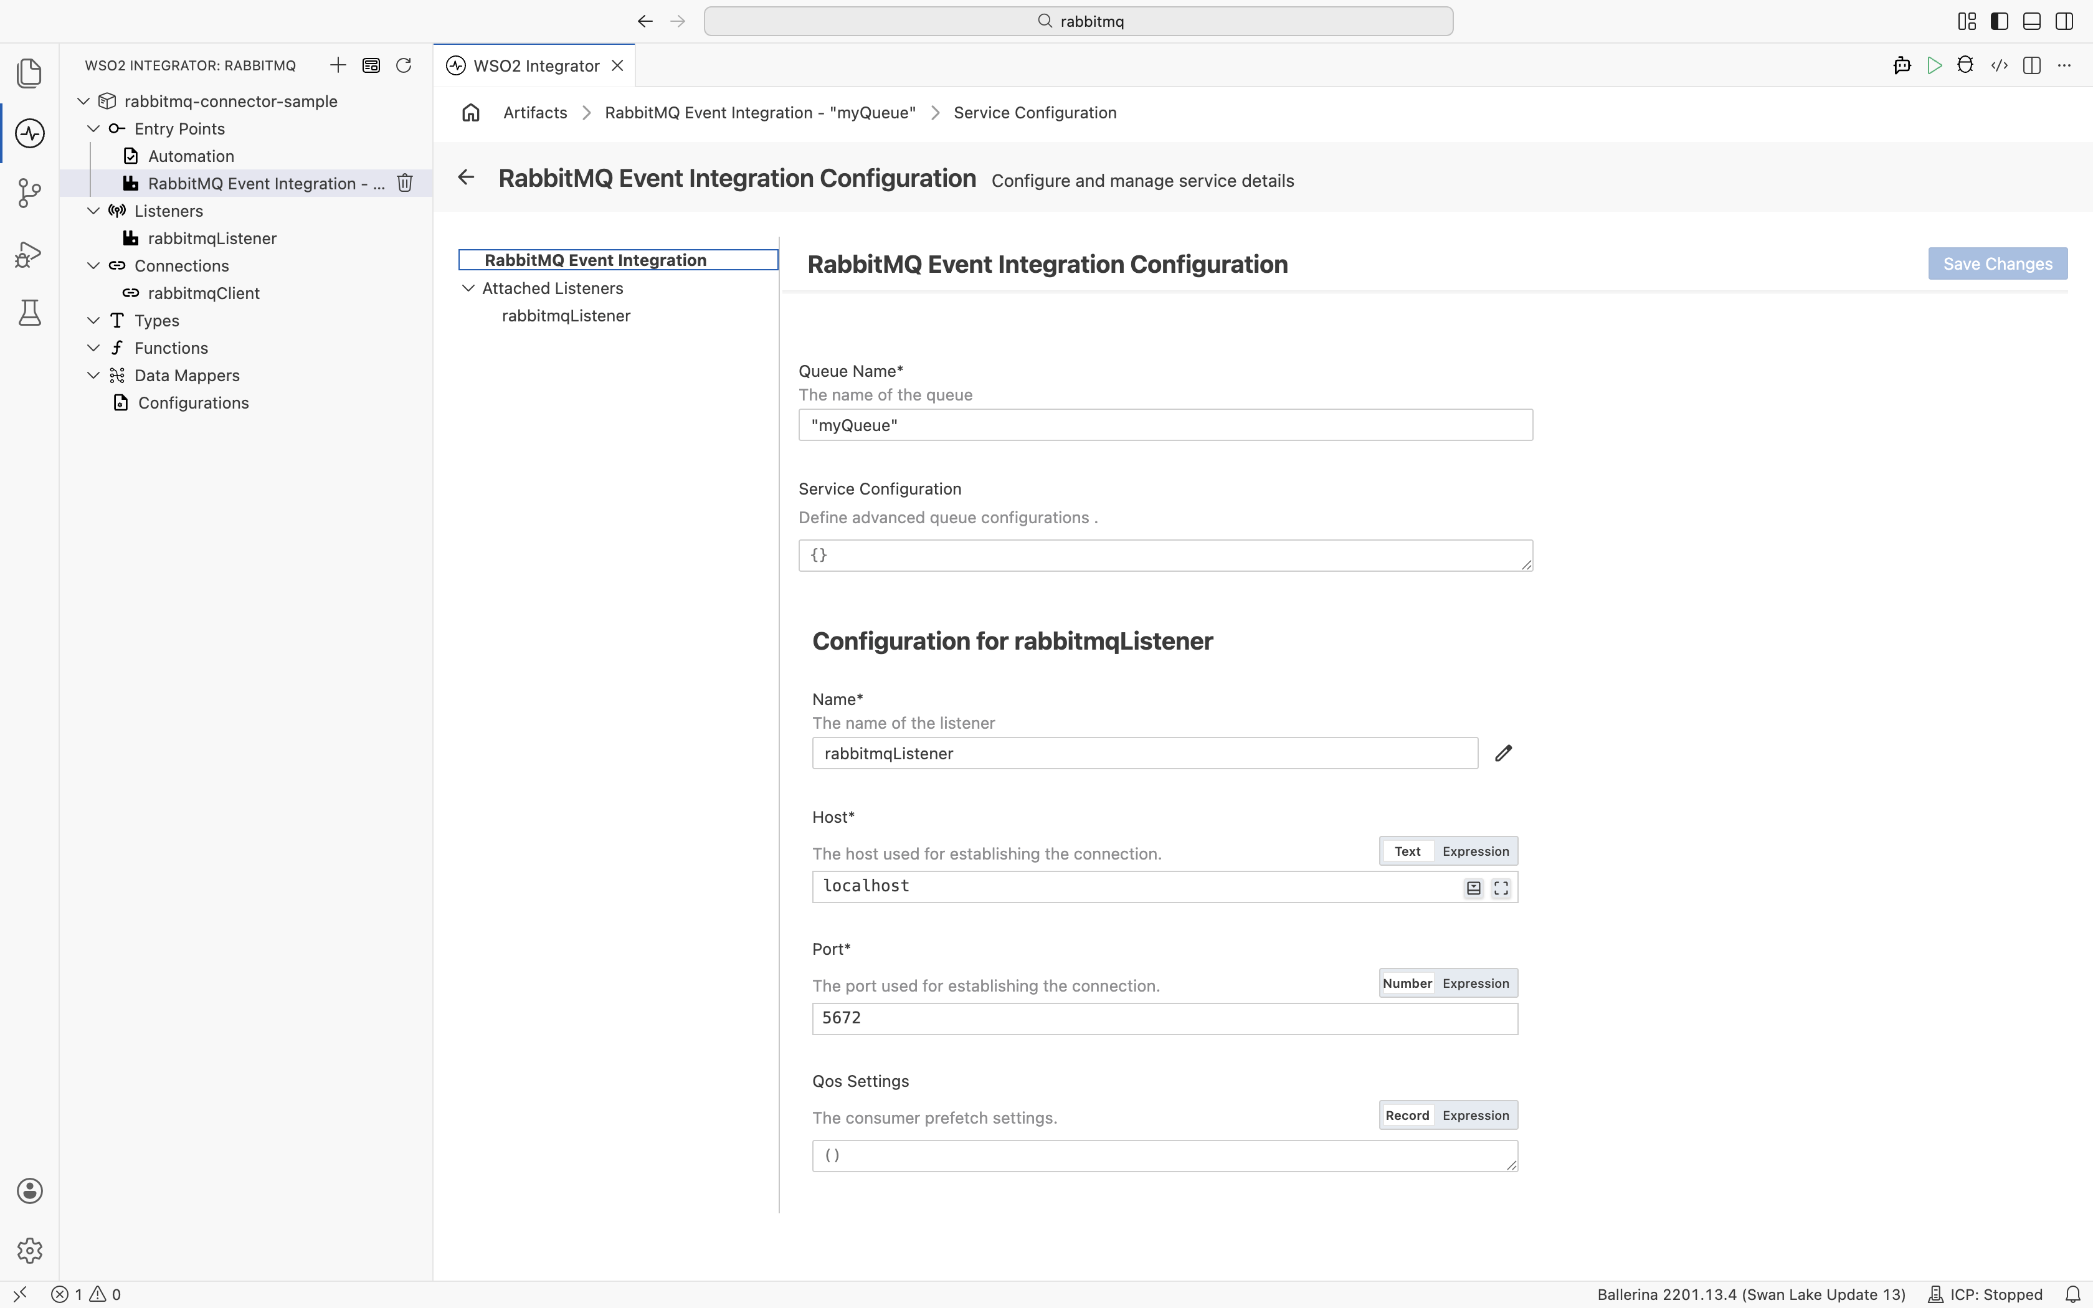Toggle the primary side bar
The image size is (2093, 1308).
[1999, 21]
